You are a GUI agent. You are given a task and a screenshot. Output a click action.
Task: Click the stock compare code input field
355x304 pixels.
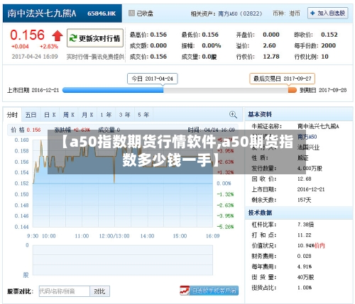65,291
